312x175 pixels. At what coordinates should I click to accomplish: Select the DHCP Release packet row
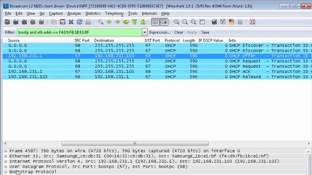(x=157, y=77)
